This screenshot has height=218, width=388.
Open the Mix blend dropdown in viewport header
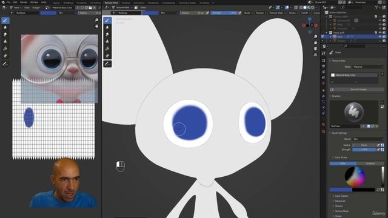tap(169, 13)
